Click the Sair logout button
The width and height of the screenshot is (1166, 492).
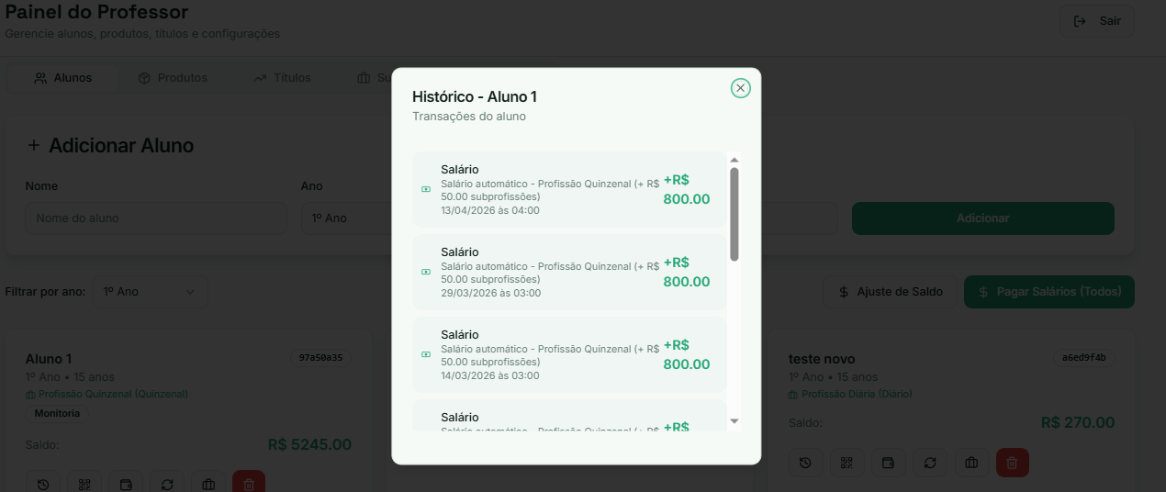point(1097,21)
